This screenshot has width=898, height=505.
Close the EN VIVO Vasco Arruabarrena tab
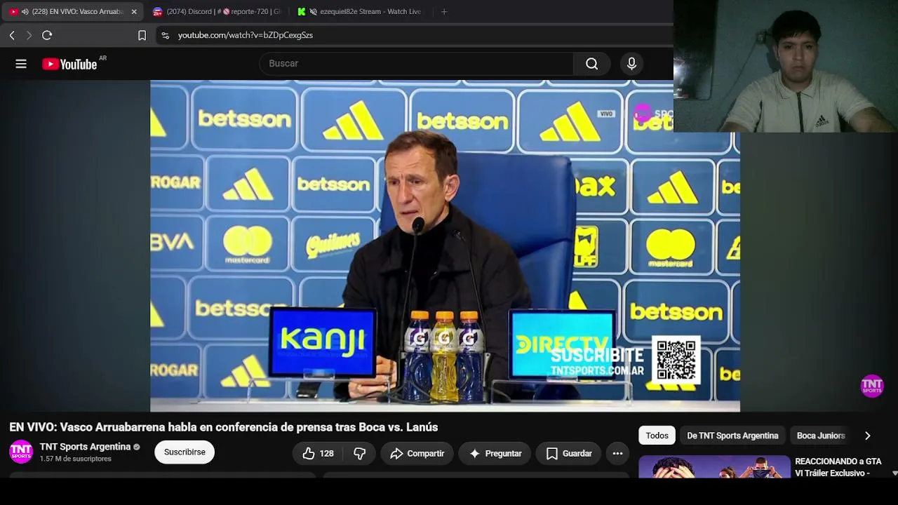(134, 11)
